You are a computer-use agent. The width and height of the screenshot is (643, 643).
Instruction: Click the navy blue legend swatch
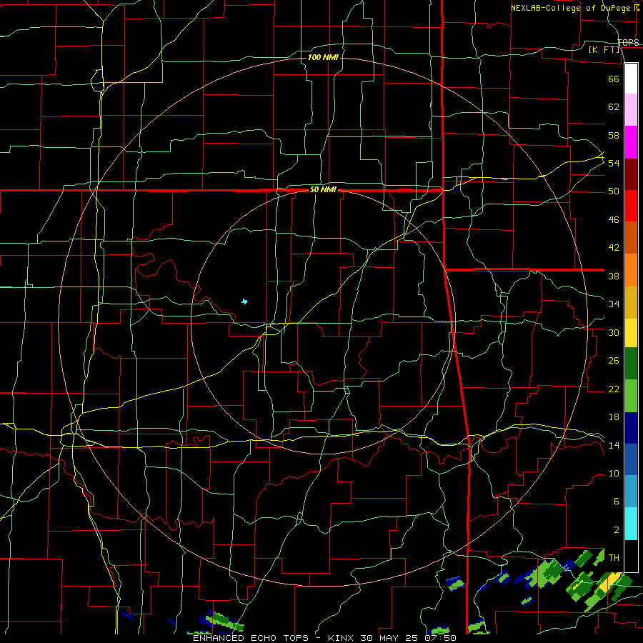(631, 428)
